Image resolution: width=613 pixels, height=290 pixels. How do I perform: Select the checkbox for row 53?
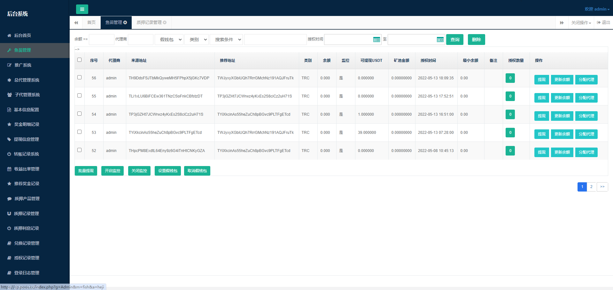pyautogui.click(x=80, y=132)
